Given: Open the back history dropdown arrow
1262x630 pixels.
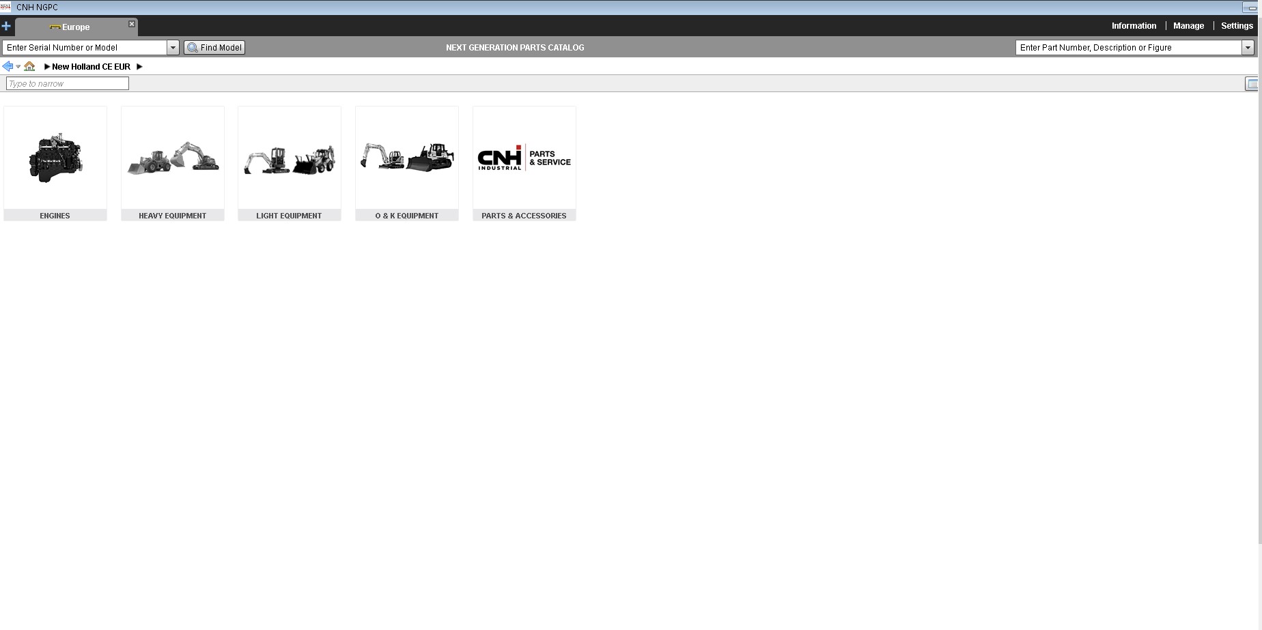Looking at the screenshot, I should 18,67.
